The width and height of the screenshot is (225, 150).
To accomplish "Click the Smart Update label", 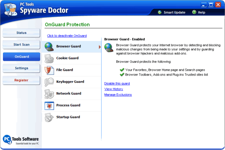I will tap(174, 12).
